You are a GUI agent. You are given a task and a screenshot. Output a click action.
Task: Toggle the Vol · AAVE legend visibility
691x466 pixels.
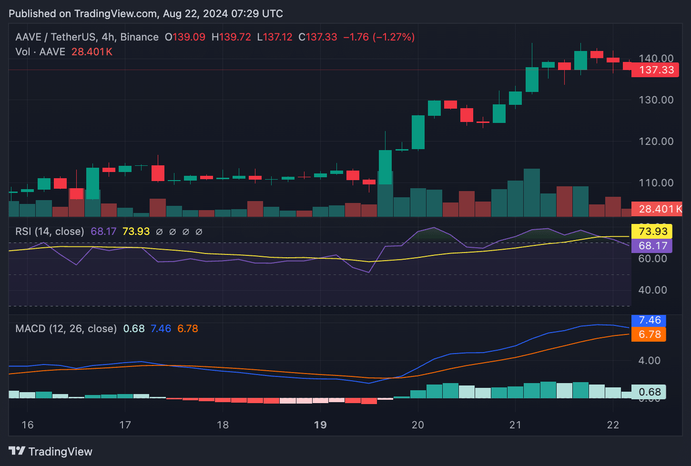click(x=41, y=52)
